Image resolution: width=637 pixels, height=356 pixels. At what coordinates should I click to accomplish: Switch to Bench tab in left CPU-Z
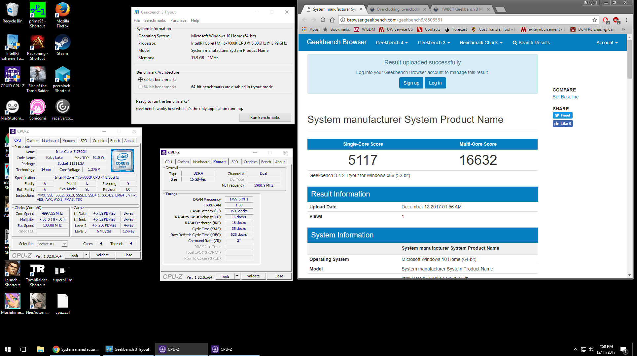coord(115,141)
